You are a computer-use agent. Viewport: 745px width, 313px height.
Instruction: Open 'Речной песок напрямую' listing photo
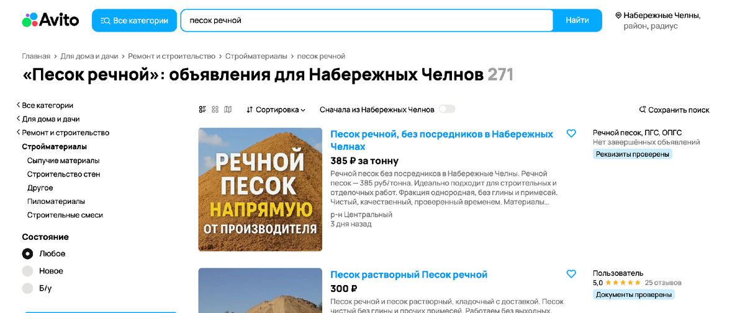pyautogui.click(x=260, y=190)
